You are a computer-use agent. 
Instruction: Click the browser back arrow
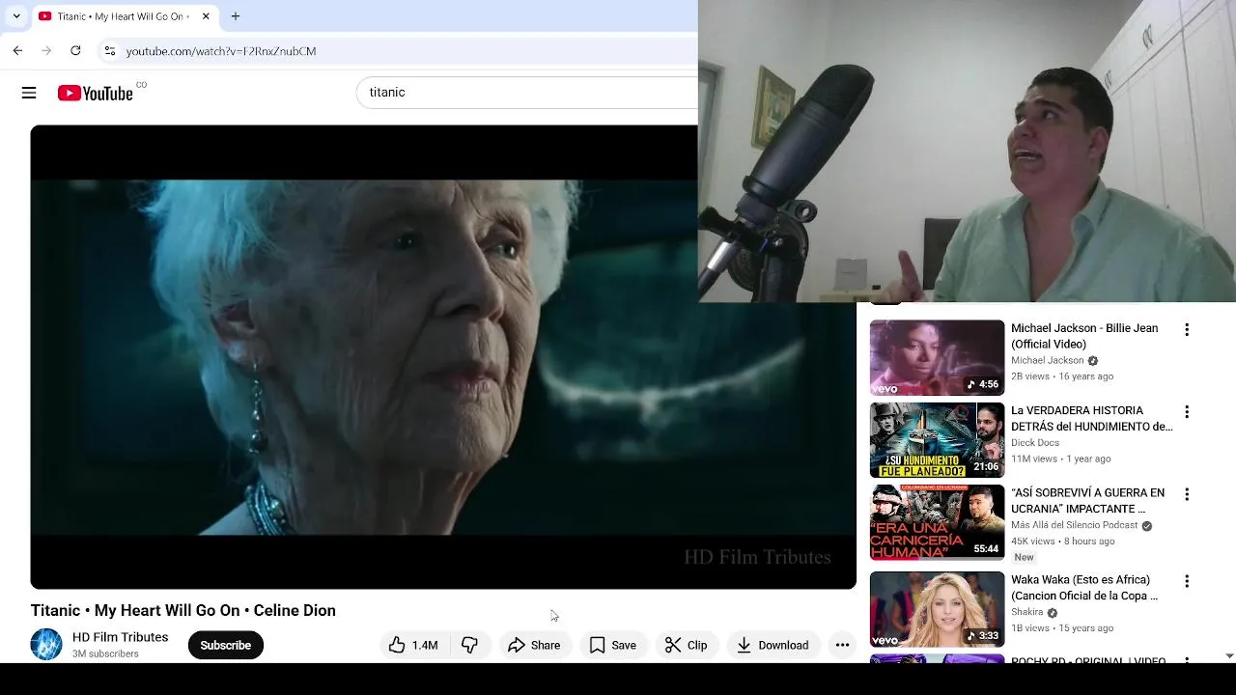tap(17, 50)
